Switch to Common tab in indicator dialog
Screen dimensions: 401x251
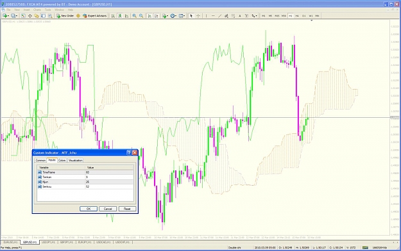(40, 160)
